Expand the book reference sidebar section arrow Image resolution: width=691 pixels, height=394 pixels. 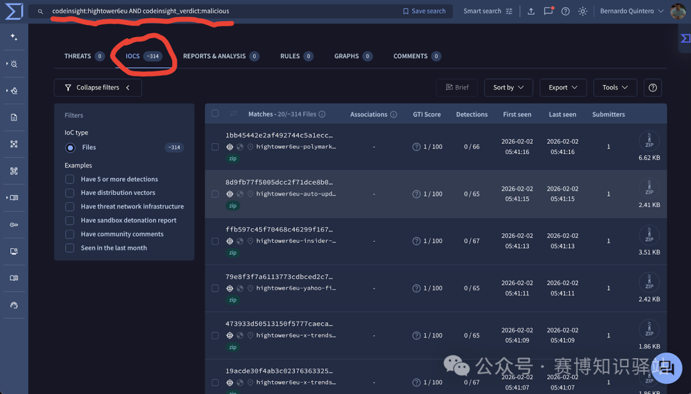7,198
